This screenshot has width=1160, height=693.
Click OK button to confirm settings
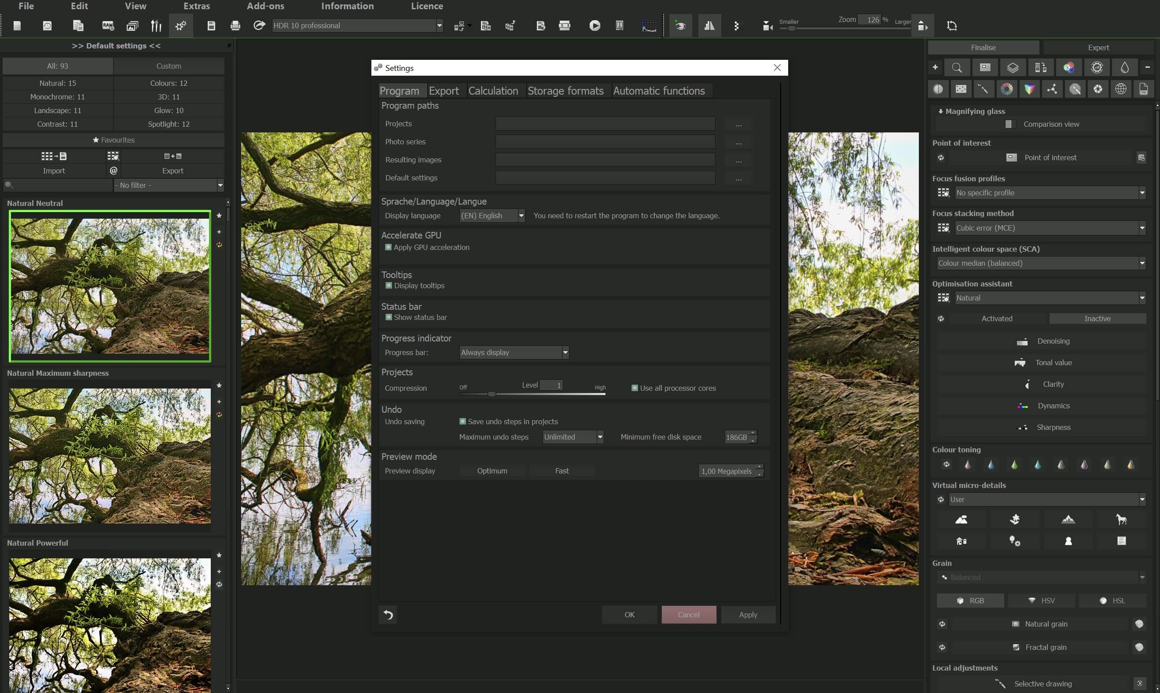click(629, 614)
